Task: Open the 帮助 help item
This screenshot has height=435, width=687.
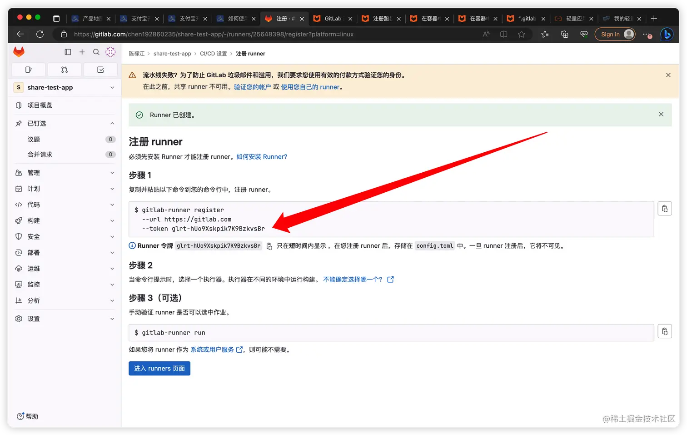Action: (27, 416)
